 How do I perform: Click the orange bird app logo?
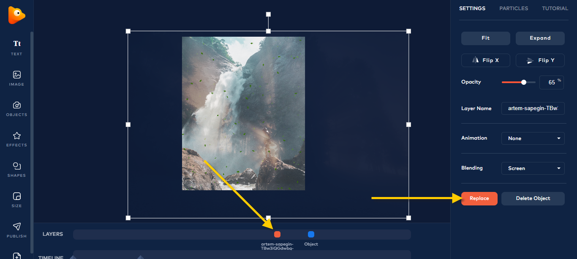(16, 15)
